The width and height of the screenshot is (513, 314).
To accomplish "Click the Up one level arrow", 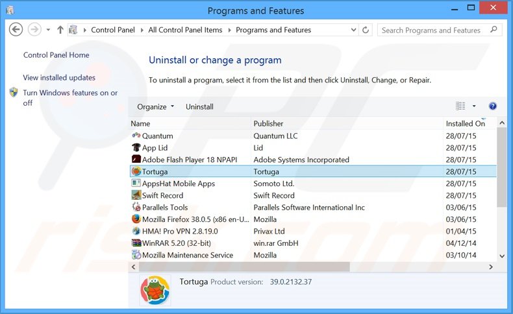I will click(60, 30).
